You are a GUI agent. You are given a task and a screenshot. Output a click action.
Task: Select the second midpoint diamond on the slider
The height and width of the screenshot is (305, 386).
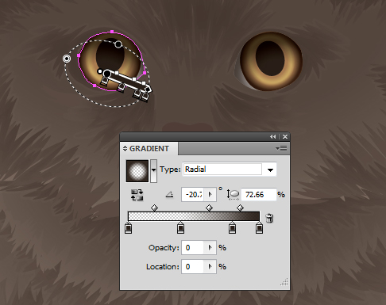pos(209,208)
